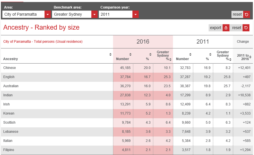Open the Benchmark area dropdown arrow
Image resolution: width=254 pixels, height=155 pixels.
click(94, 15)
